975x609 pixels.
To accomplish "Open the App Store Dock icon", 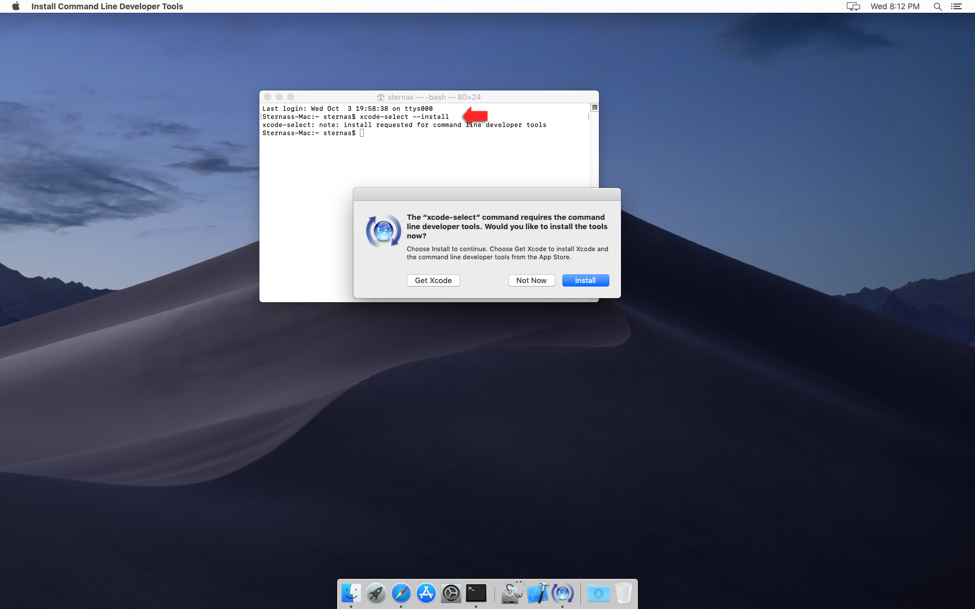I will pyautogui.click(x=426, y=593).
